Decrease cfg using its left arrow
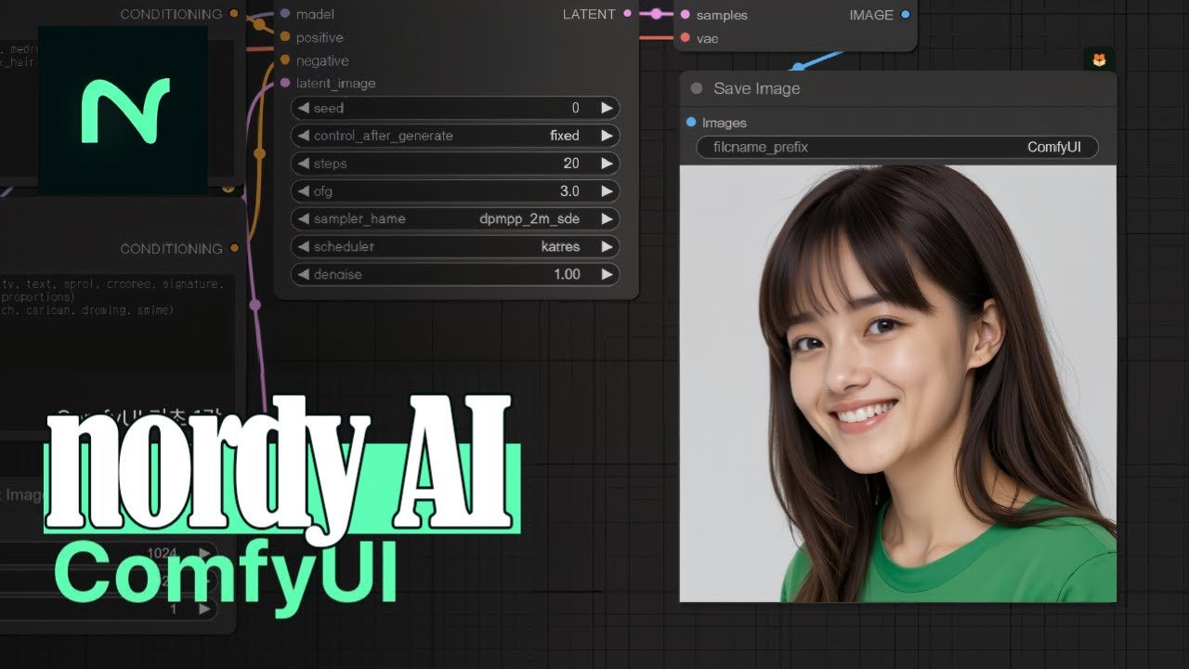This screenshot has height=669, width=1189. 304,190
